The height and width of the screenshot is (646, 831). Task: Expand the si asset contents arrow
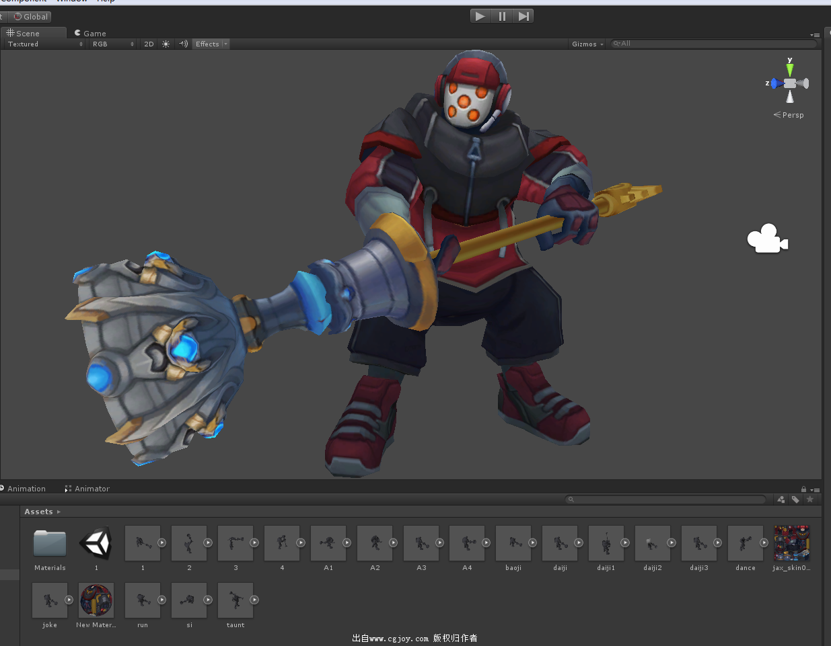tap(208, 600)
